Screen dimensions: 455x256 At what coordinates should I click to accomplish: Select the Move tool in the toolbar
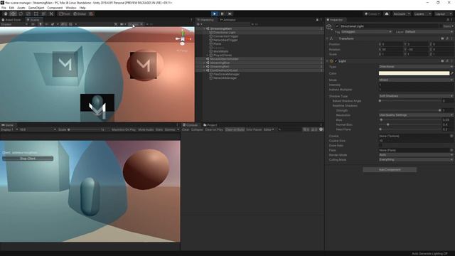click(13, 14)
